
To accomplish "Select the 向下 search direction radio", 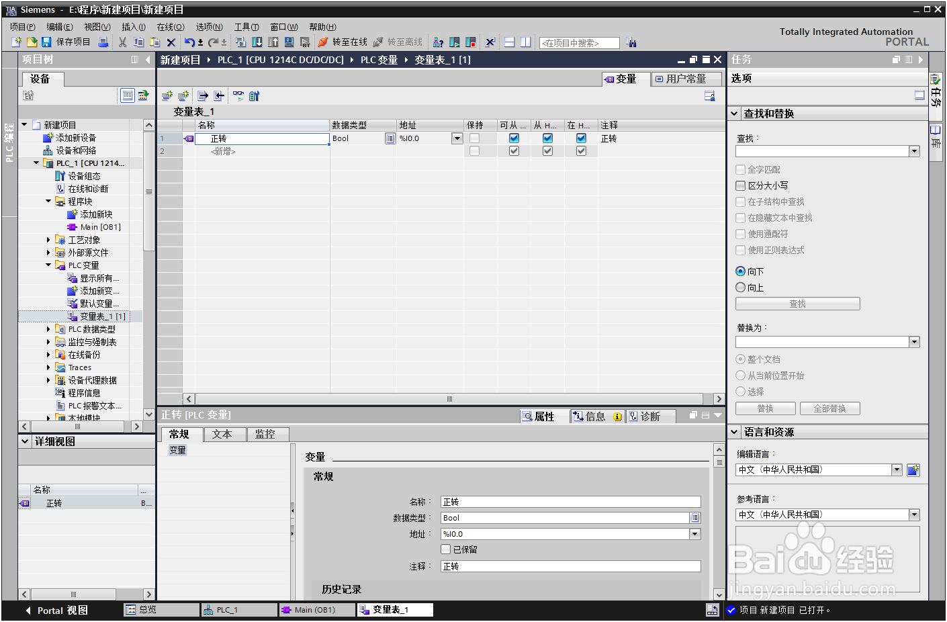I will coord(740,271).
